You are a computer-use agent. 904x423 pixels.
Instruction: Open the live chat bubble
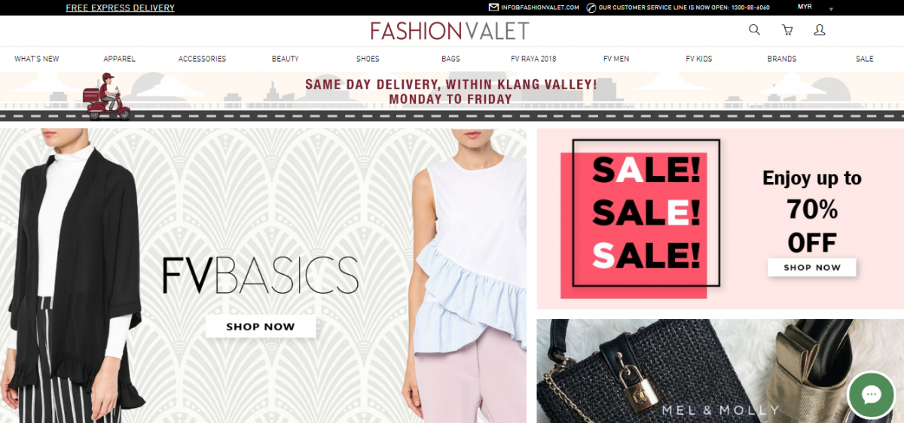pos(872,394)
